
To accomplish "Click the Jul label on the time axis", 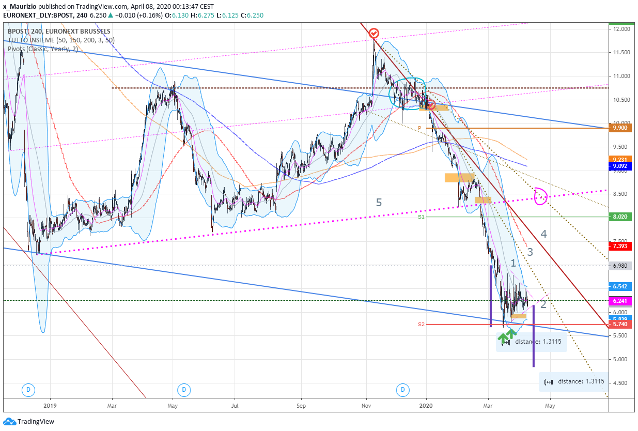I will tap(235, 406).
